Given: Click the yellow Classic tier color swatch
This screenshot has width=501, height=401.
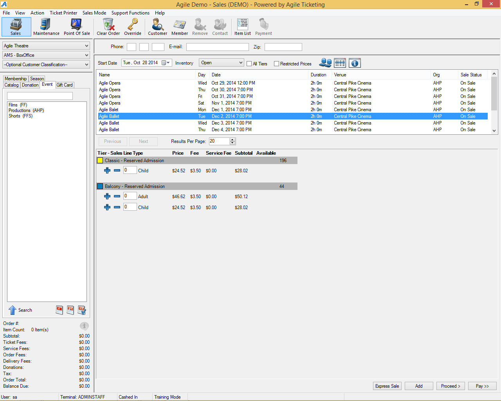Looking at the screenshot, I should pos(100,161).
